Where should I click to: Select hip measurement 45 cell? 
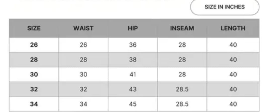point(133,104)
